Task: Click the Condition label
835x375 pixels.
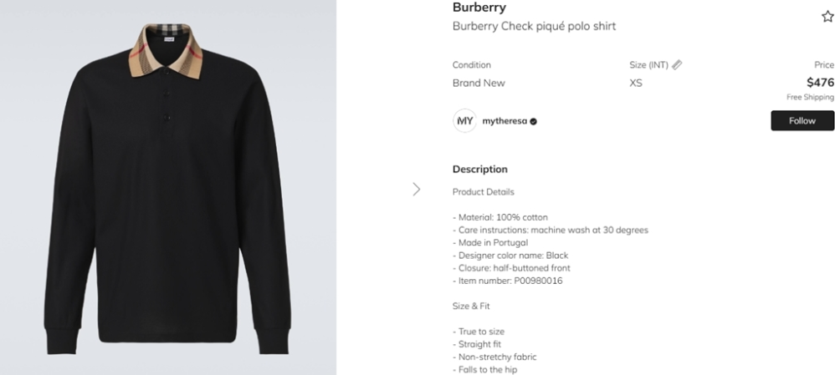Action: click(472, 65)
